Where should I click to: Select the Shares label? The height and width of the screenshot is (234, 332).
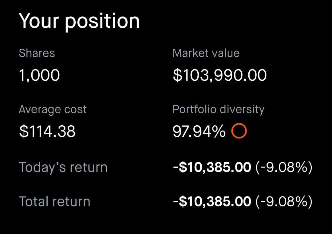[37, 53]
